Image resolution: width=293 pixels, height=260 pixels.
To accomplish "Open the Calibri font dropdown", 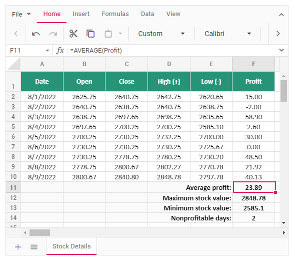I will click(x=227, y=34).
